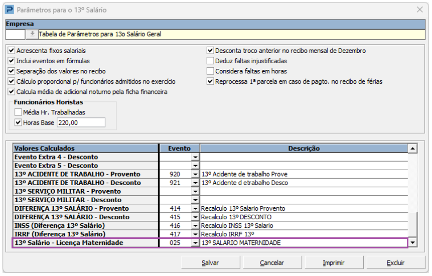Screen dimensions: 432x276
Task: Click scroll down arrow of events table
Action: (x=412, y=243)
